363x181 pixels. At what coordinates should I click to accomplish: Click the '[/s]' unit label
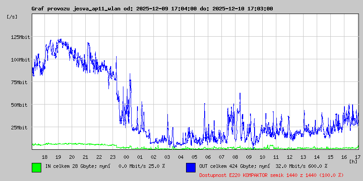click(x=12, y=17)
